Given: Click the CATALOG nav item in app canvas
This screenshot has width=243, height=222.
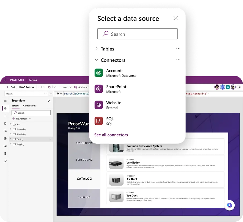Looking at the screenshot, I should (x=84, y=179).
